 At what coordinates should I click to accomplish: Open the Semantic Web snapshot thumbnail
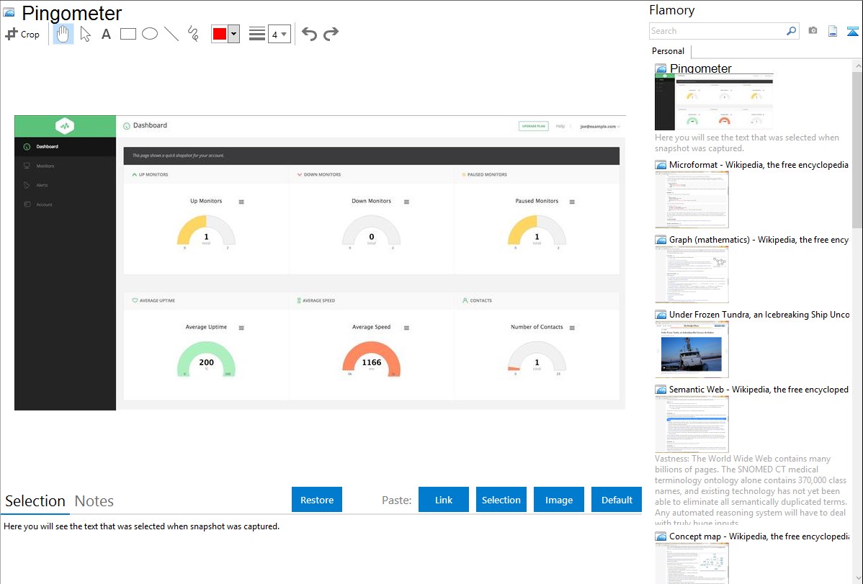pyautogui.click(x=692, y=424)
